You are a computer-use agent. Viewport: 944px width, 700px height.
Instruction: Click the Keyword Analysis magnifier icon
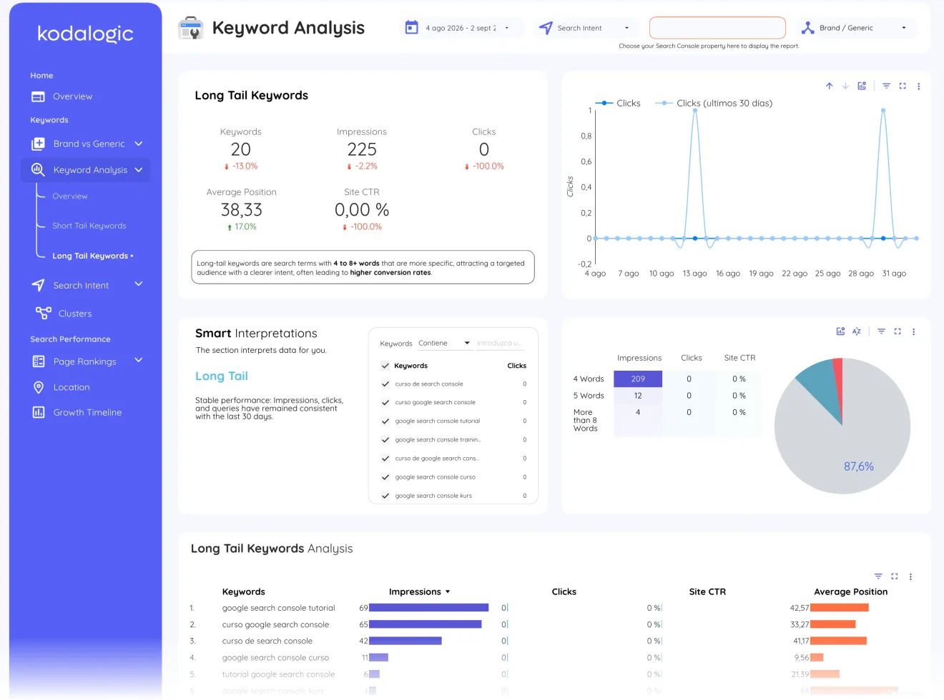point(38,169)
